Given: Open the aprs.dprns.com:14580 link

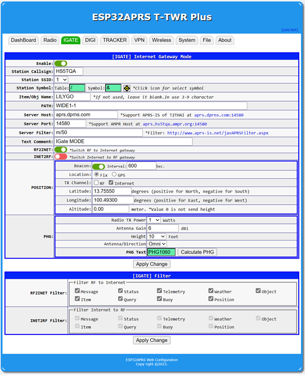Looking at the screenshot, I should [219, 115].
